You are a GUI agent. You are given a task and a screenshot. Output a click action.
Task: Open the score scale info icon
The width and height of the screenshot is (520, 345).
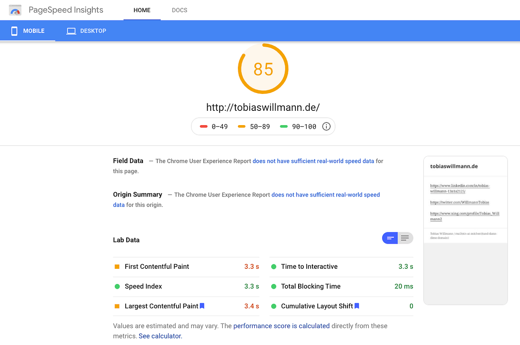327,126
